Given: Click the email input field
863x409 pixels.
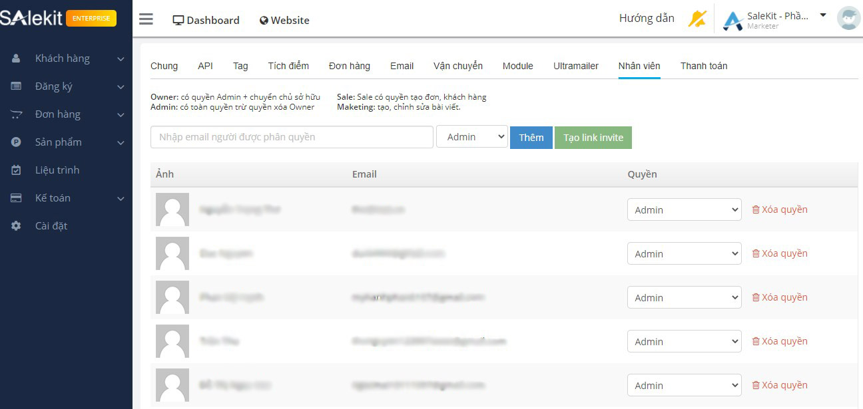Looking at the screenshot, I should (x=292, y=137).
